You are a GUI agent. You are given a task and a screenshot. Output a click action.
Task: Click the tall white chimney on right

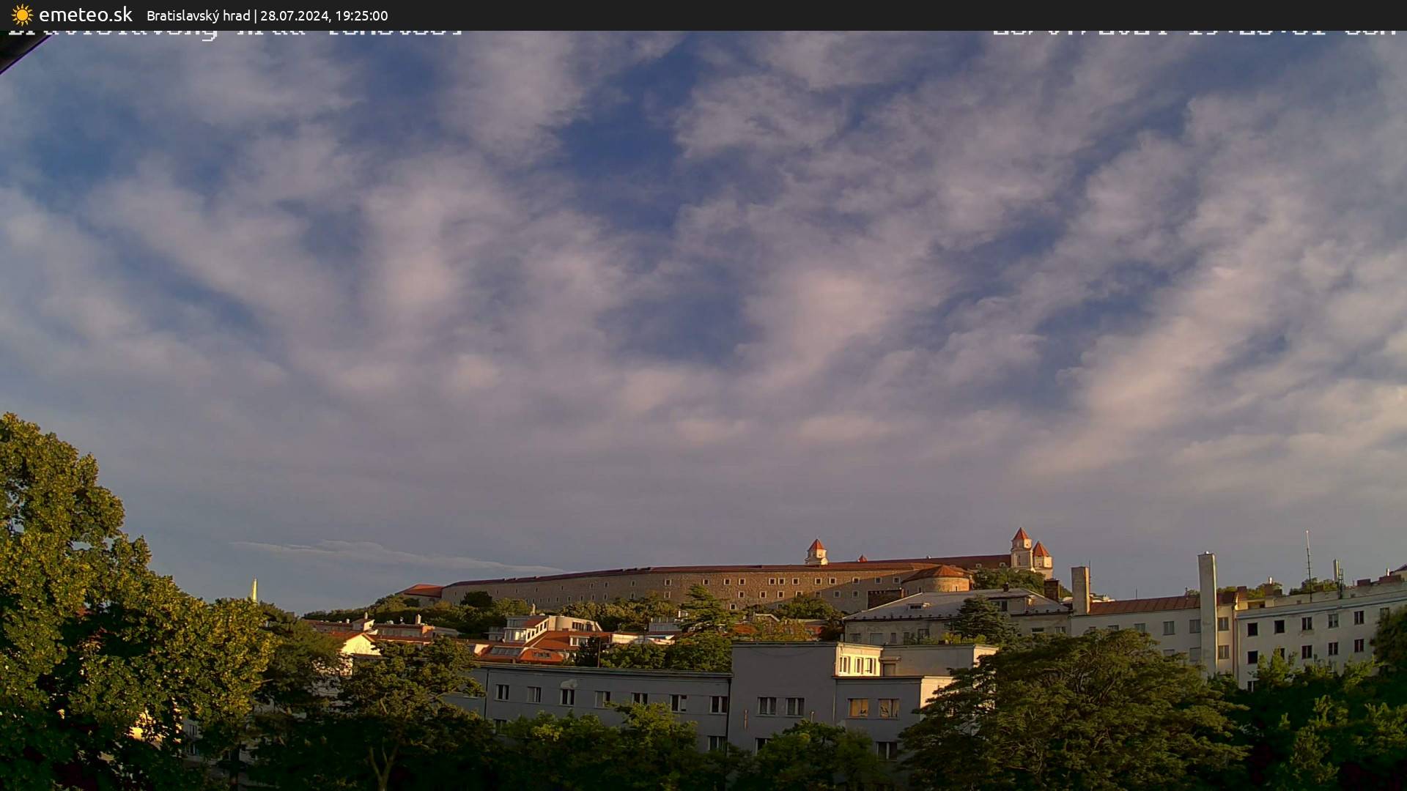point(1207,608)
